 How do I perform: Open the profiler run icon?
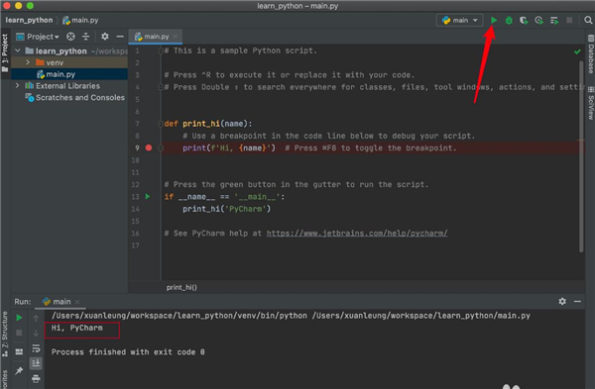538,20
